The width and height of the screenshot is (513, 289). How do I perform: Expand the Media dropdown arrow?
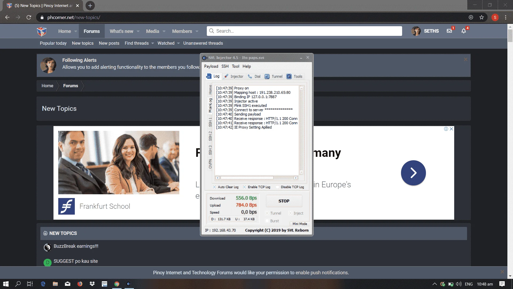point(164,31)
